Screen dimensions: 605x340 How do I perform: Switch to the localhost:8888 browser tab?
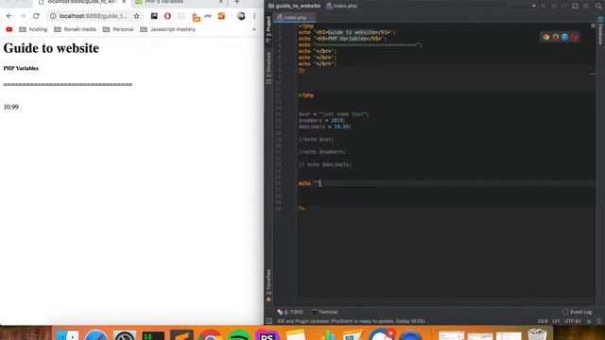pos(81,2)
